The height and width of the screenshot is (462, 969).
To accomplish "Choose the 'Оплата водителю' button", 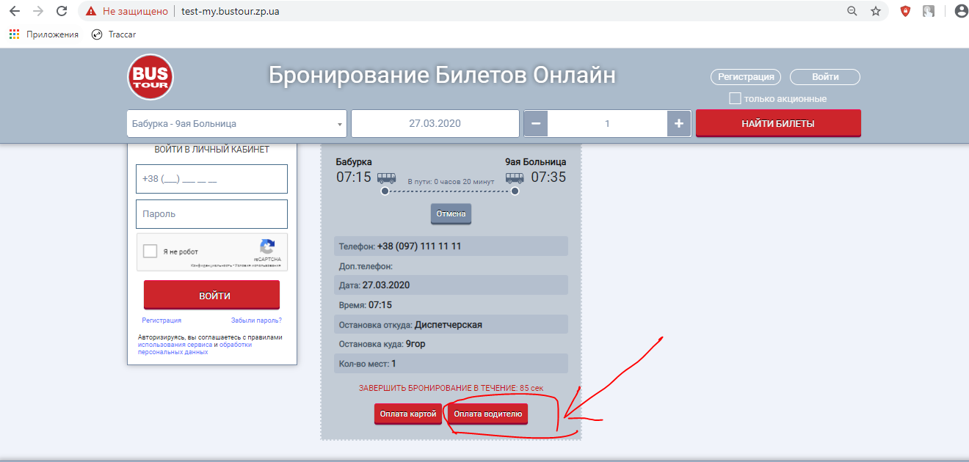I will point(488,414).
